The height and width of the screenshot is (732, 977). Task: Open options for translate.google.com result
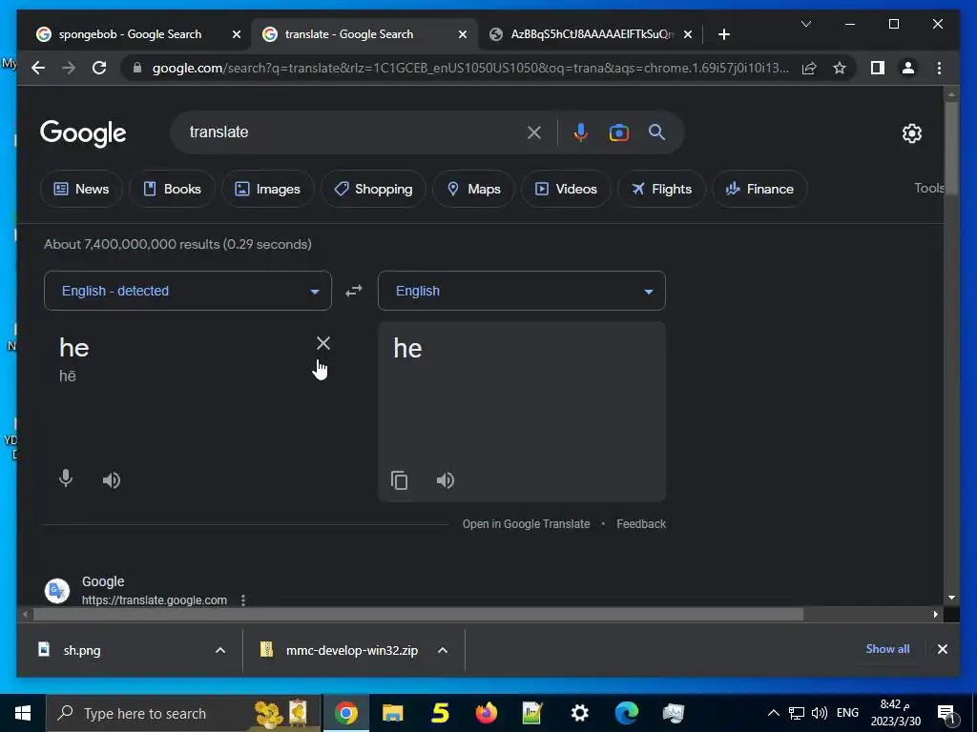[x=243, y=600]
